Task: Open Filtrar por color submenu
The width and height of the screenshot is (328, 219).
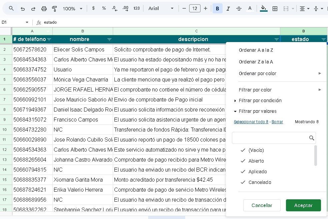Action: tap(255, 90)
